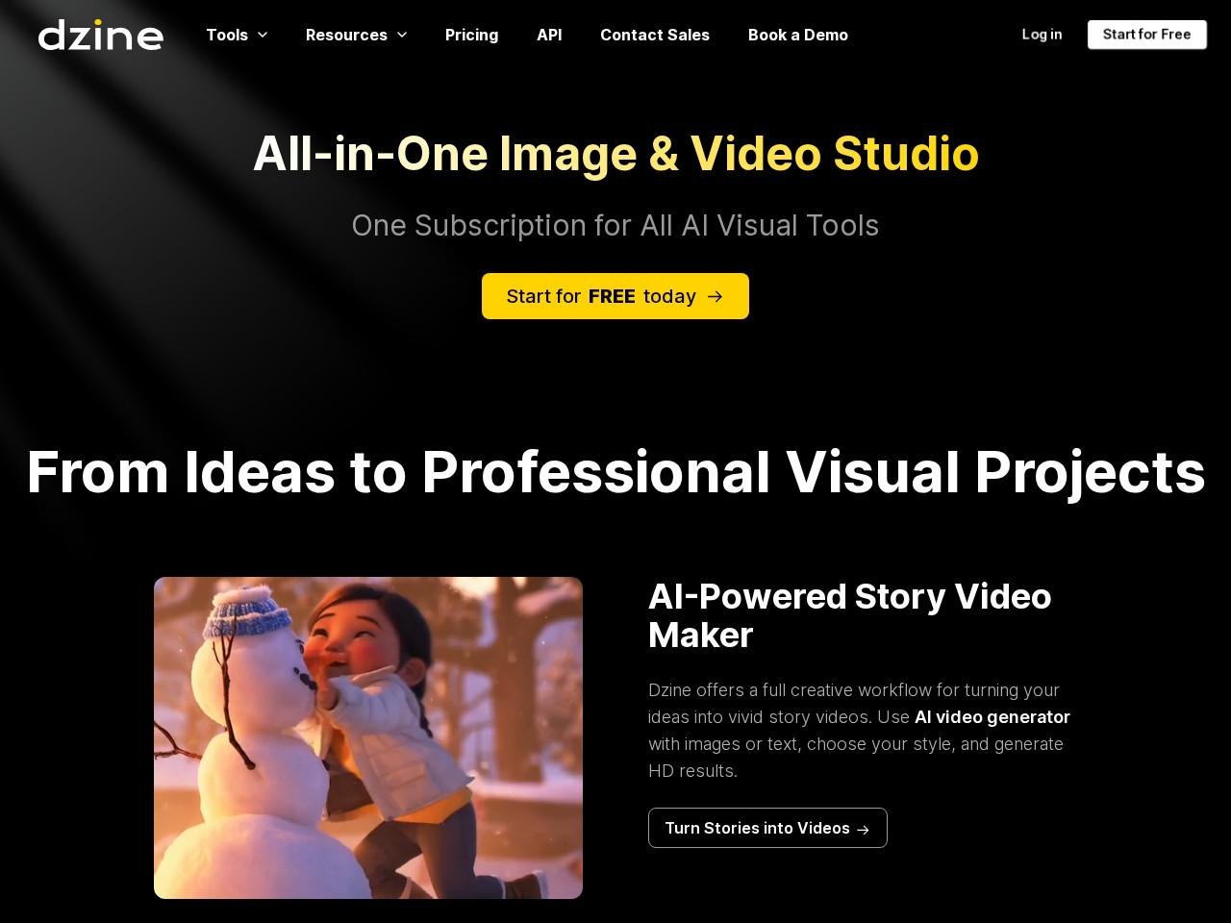Open the Resources menu label

tap(346, 35)
